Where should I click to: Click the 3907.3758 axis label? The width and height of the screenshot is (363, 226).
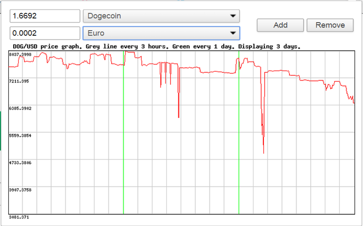pyautogui.click(x=20, y=190)
